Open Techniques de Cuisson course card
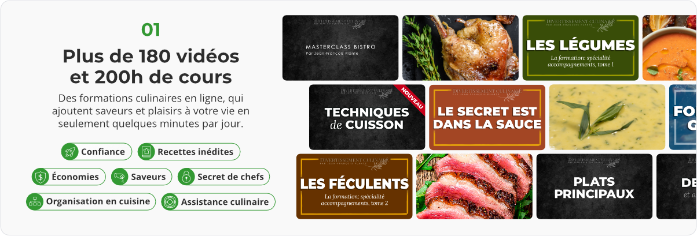 367,117
